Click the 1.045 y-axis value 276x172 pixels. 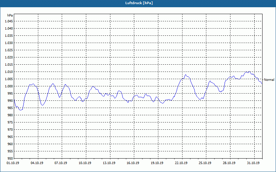coord(9,21)
